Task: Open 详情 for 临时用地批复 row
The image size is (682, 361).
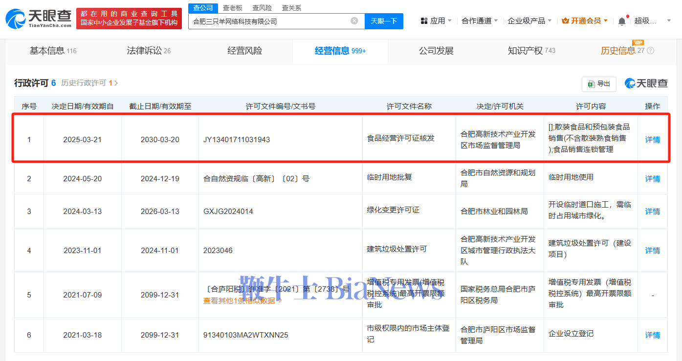Action: tap(653, 179)
